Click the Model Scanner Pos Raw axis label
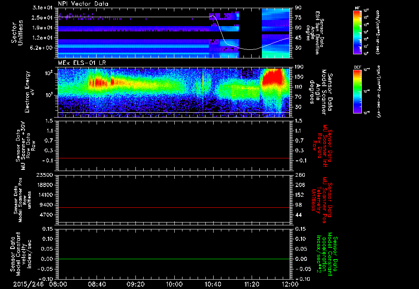The height and width of the screenshot is (289, 419). 23,200
